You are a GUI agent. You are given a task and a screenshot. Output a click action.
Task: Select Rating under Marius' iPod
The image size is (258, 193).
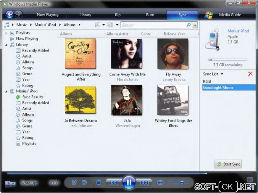pyautogui.click(x=28, y=138)
